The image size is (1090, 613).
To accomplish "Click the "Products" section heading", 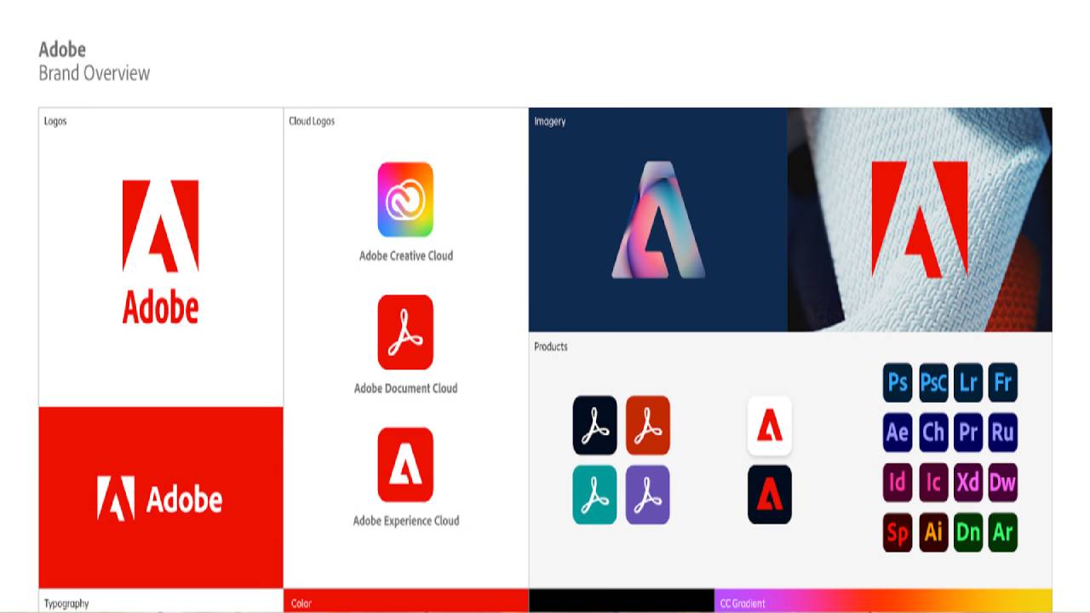I will click(x=551, y=347).
